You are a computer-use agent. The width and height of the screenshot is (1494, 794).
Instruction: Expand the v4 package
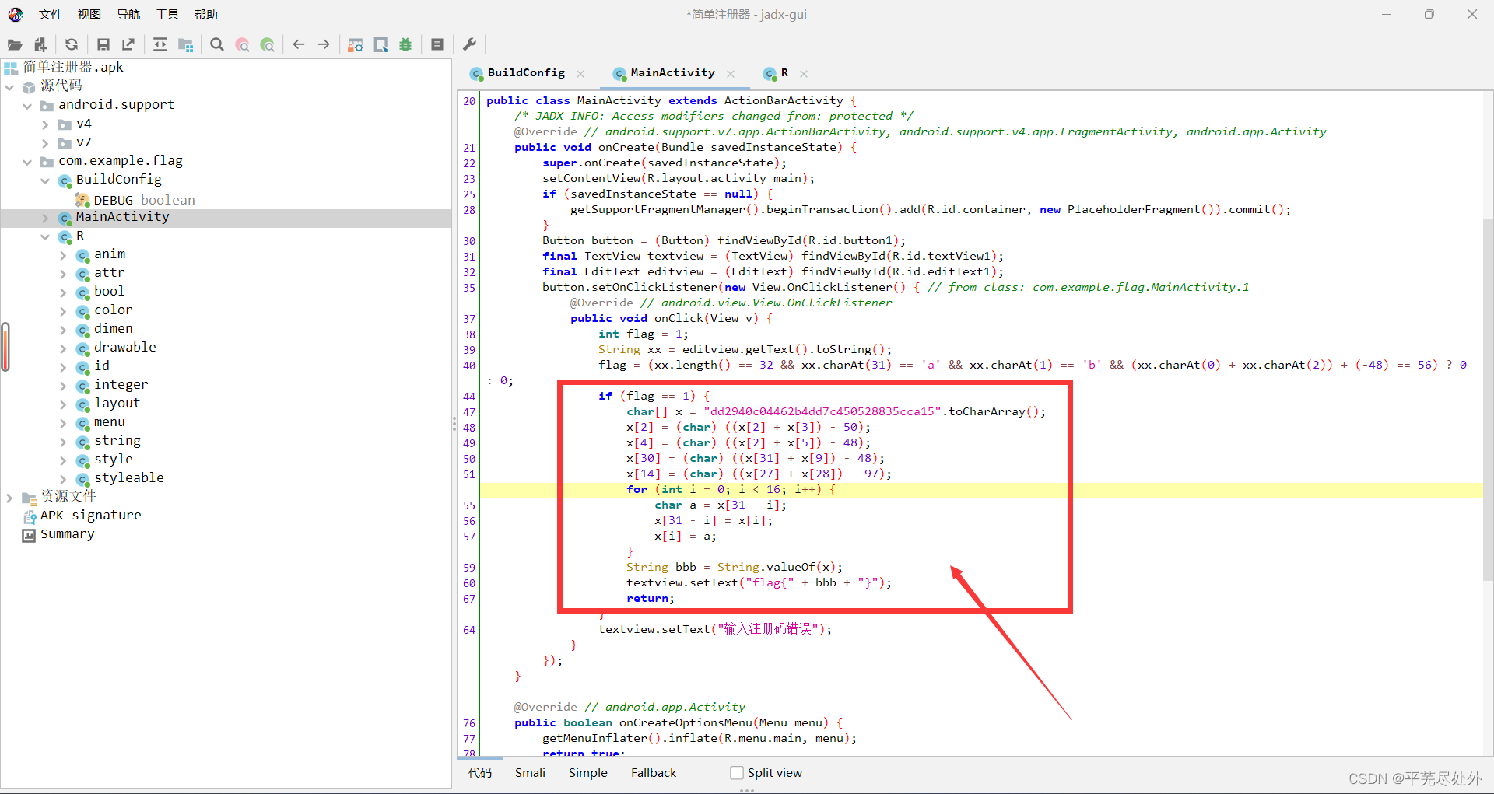(x=45, y=124)
